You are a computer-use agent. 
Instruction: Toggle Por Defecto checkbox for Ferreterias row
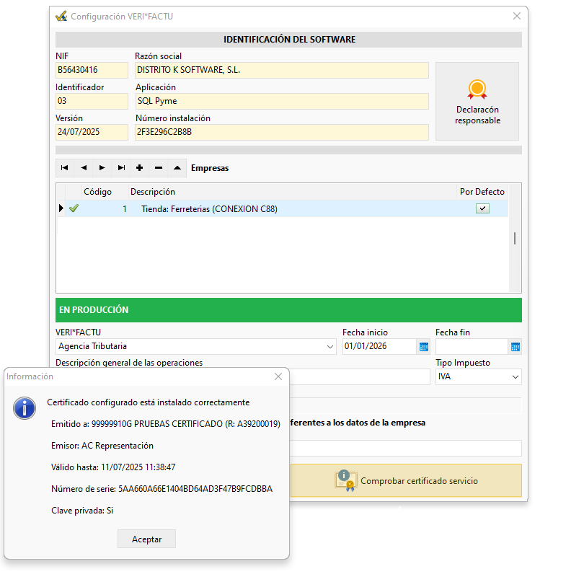(483, 209)
